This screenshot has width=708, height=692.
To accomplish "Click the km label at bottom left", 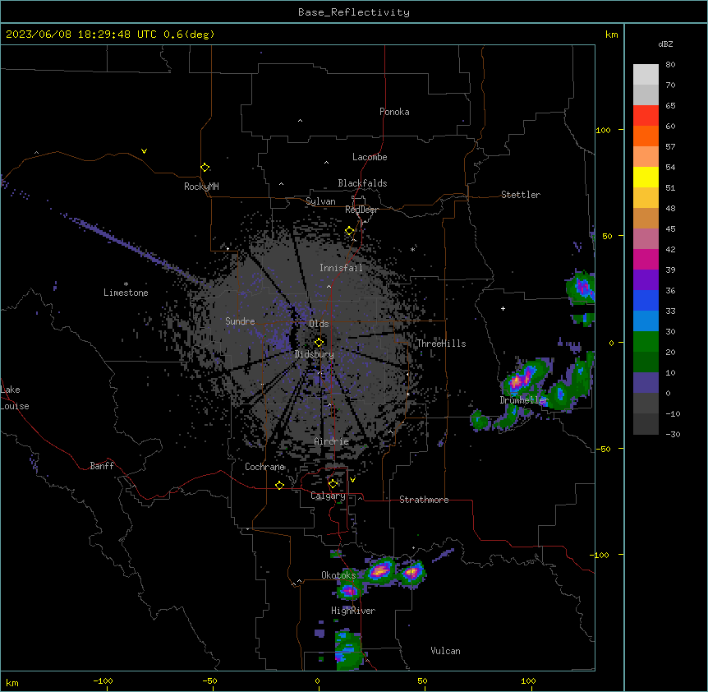I will click(x=12, y=682).
